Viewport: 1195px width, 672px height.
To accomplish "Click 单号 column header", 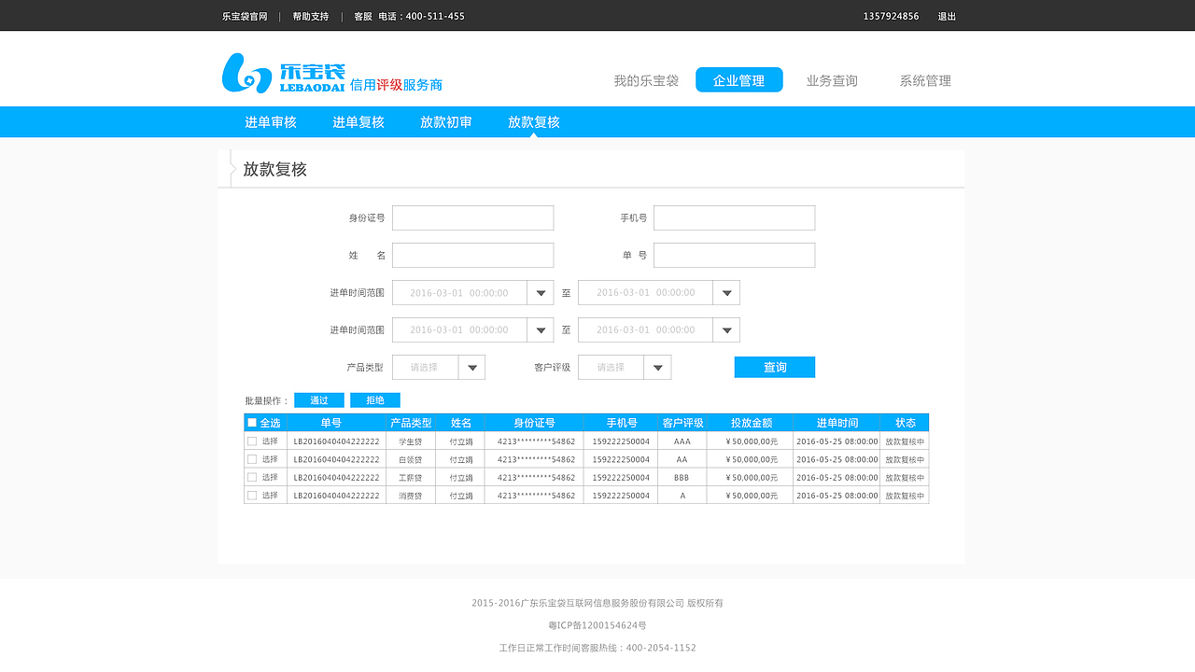I will pyautogui.click(x=331, y=423).
